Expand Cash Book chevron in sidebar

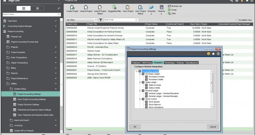[x=56, y=21]
